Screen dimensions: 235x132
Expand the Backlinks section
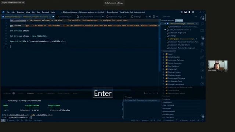(167, 102)
